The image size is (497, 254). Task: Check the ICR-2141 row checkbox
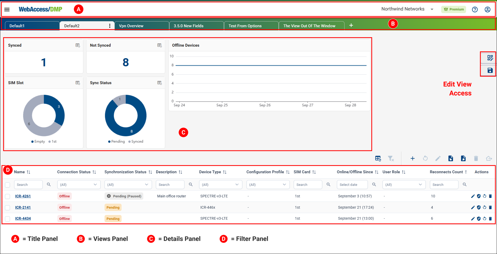8,208
